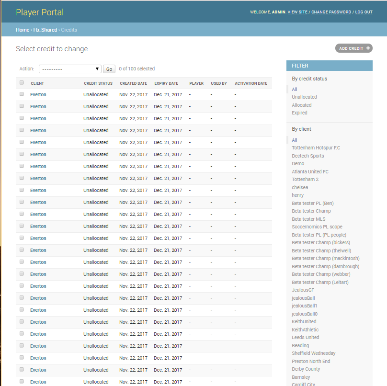Filter by Beta tester Champ (thelwell)

coord(321,251)
